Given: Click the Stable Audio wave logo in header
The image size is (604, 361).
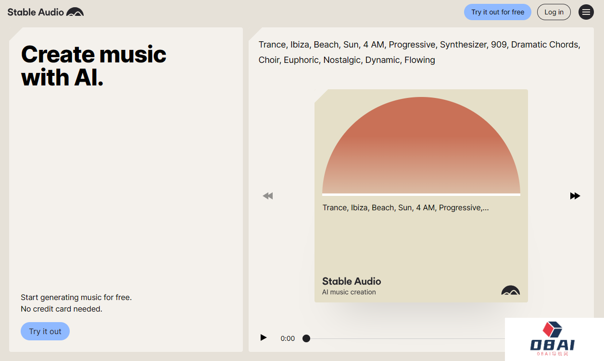Looking at the screenshot, I should tap(75, 12).
